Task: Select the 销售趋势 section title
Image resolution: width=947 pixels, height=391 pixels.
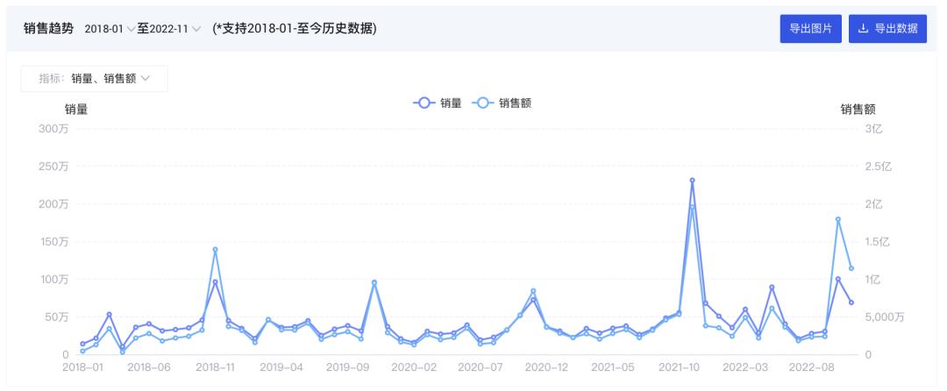Action: pyautogui.click(x=47, y=29)
